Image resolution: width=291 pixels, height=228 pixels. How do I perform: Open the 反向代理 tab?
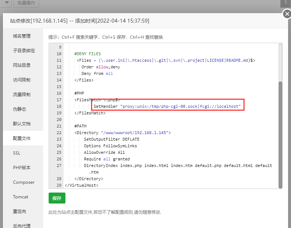point(22,226)
